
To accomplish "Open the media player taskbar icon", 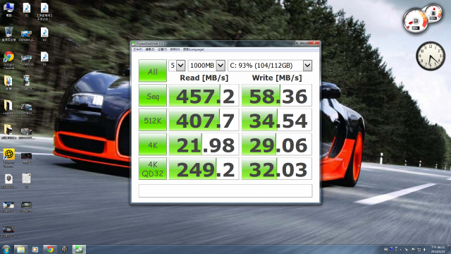I will tap(35, 249).
